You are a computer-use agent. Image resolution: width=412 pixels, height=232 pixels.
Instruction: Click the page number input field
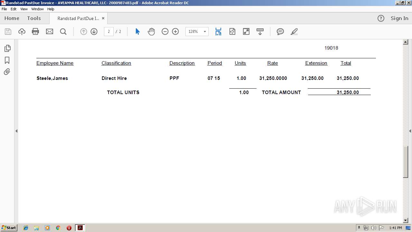coord(108,32)
